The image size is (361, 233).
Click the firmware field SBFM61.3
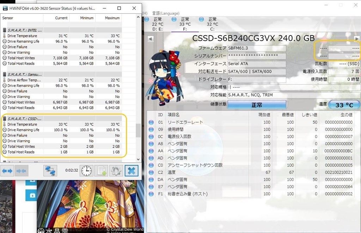pyautogui.click(x=257, y=48)
